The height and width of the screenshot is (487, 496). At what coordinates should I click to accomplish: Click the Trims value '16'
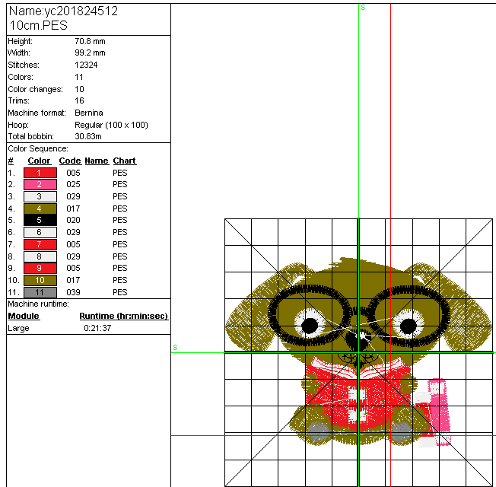79,100
